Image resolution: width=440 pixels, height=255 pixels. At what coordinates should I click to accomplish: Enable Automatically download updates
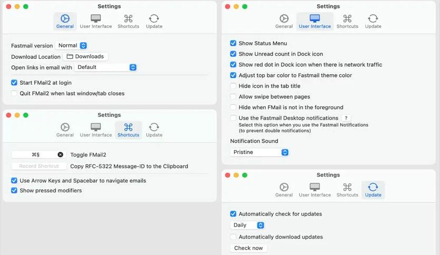233,237
